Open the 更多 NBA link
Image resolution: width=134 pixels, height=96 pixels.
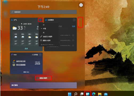tap(26, 72)
